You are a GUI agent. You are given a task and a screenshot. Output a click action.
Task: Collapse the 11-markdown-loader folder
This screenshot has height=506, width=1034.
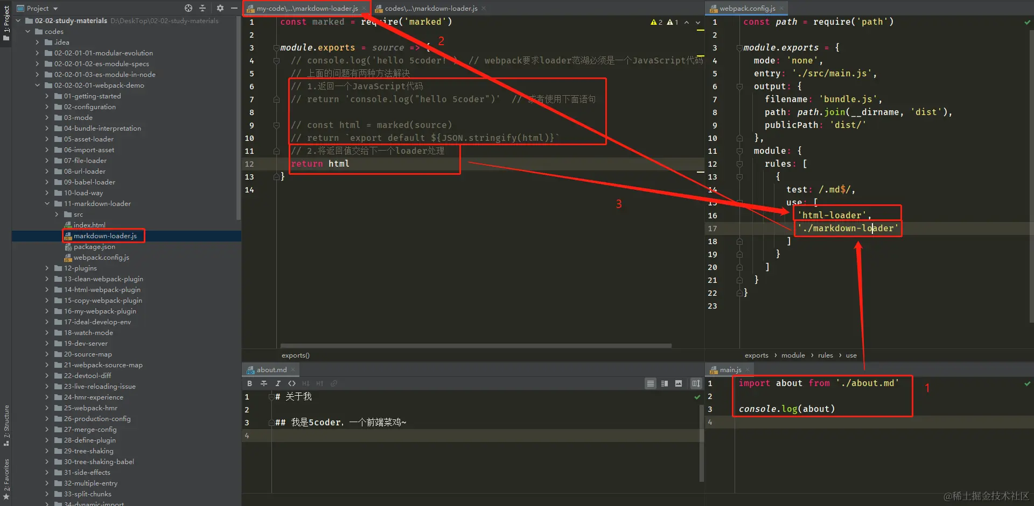coord(47,204)
